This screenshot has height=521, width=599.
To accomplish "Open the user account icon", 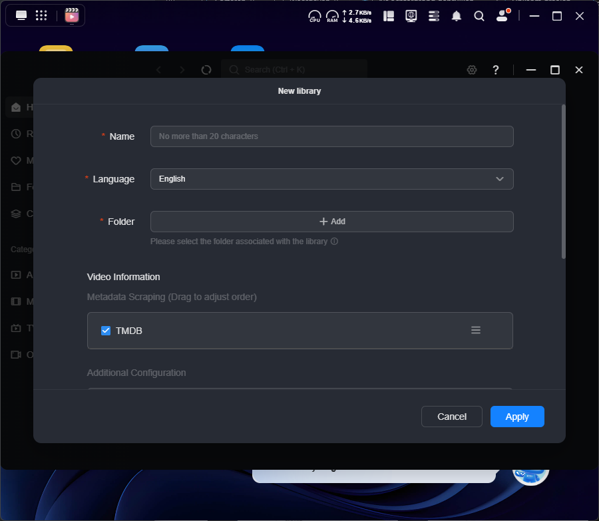I will pos(502,16).
